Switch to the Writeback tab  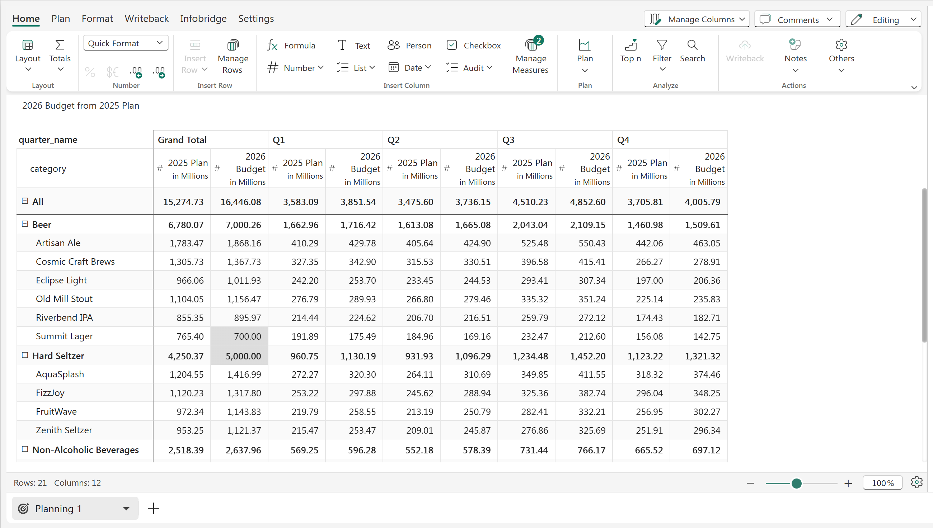(x=146, y=19)
